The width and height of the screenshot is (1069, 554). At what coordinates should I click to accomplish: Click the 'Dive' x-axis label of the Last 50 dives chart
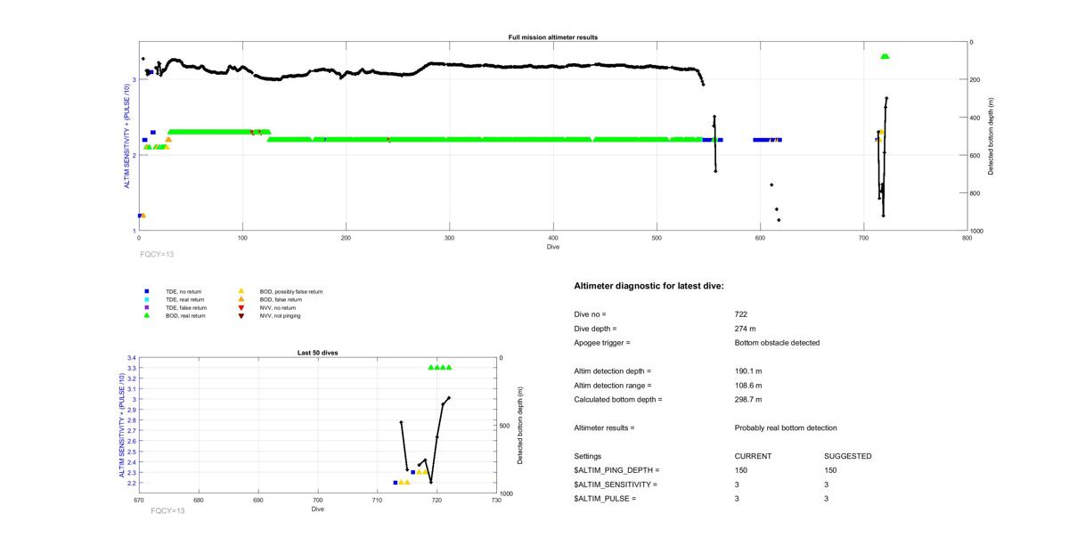(x=318, y=509)
